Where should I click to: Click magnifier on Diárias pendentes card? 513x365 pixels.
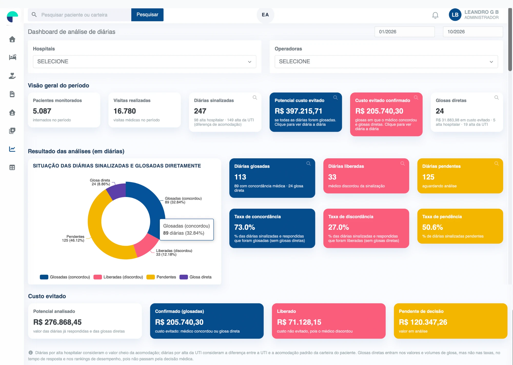(x=496, y=163)
